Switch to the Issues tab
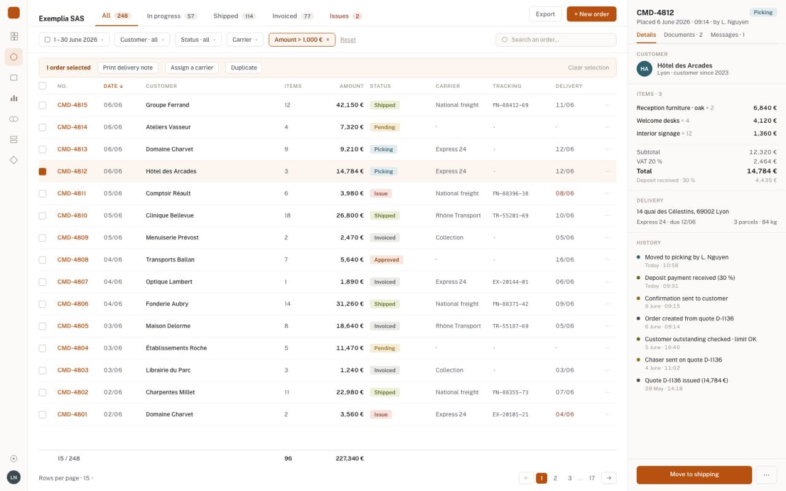 346,16
